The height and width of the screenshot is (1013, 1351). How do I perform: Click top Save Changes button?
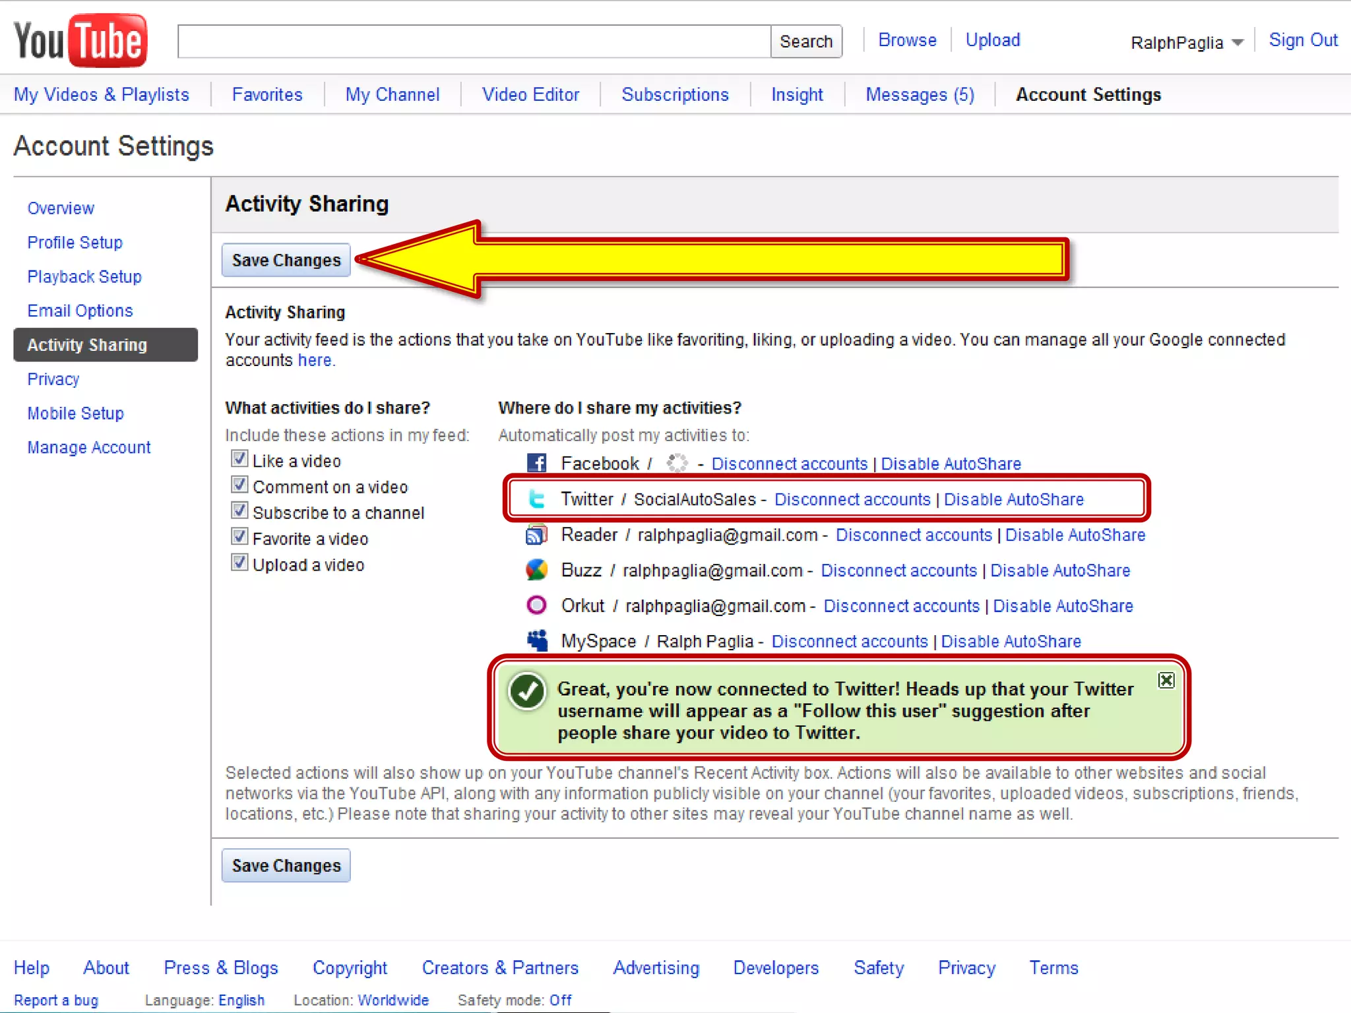[x=286, y=261]
